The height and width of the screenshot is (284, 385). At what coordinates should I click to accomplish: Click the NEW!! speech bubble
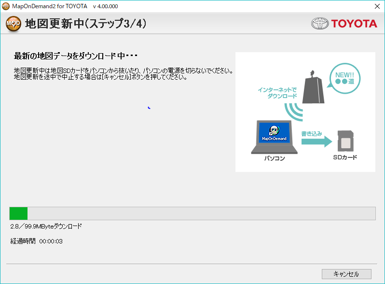click(x=344, y=78)
